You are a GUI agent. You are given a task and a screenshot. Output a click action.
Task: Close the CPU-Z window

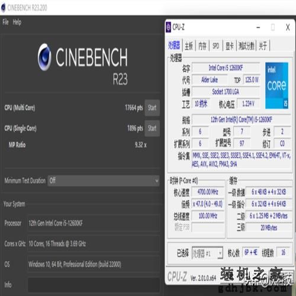point(288,27)
